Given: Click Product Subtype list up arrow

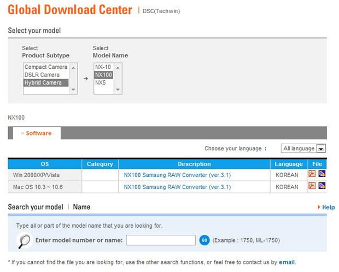Looking at the screenshot, I should 73,68.
